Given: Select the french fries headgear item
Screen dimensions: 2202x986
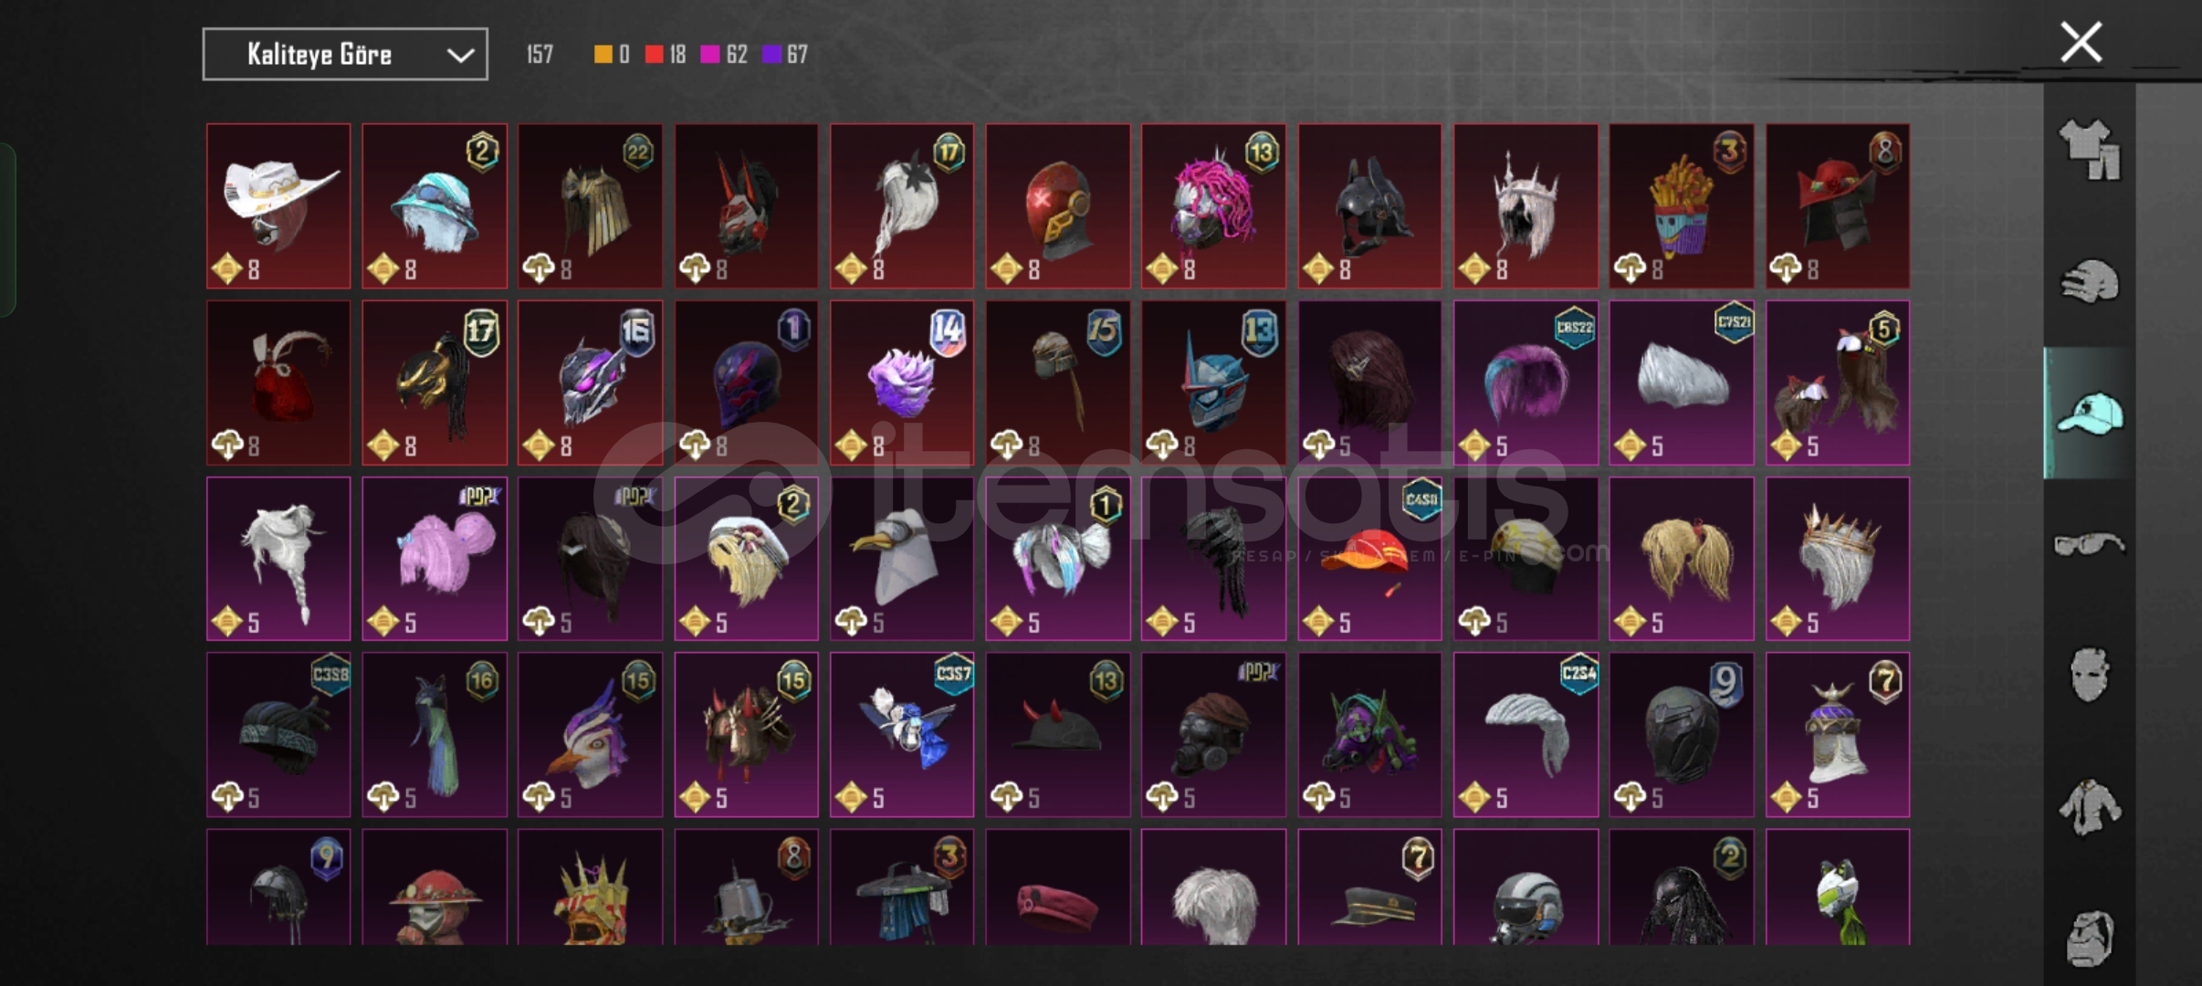Looking at the screenshot, I should click(1681, 206).
